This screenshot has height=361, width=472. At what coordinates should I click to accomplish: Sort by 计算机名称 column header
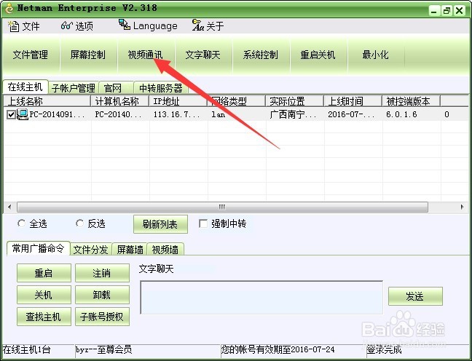click(x=119, y=101)
